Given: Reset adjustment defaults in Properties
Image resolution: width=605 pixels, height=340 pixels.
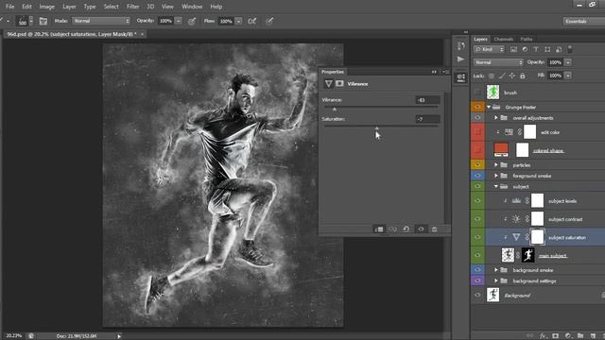Looking at the screenshot, I should click(406, 229).
